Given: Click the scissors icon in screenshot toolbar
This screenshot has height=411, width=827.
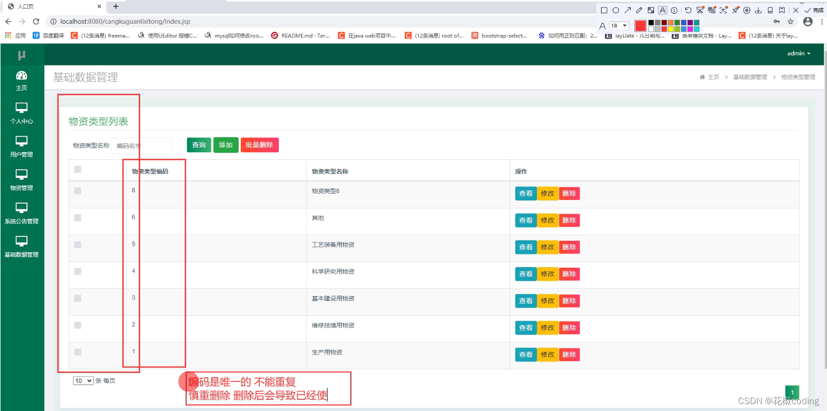Looking at the screenshot, I should coord(700,10).
